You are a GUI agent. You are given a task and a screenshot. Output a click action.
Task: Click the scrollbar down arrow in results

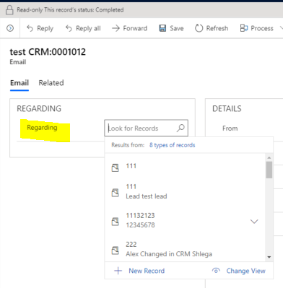(269, 257)
